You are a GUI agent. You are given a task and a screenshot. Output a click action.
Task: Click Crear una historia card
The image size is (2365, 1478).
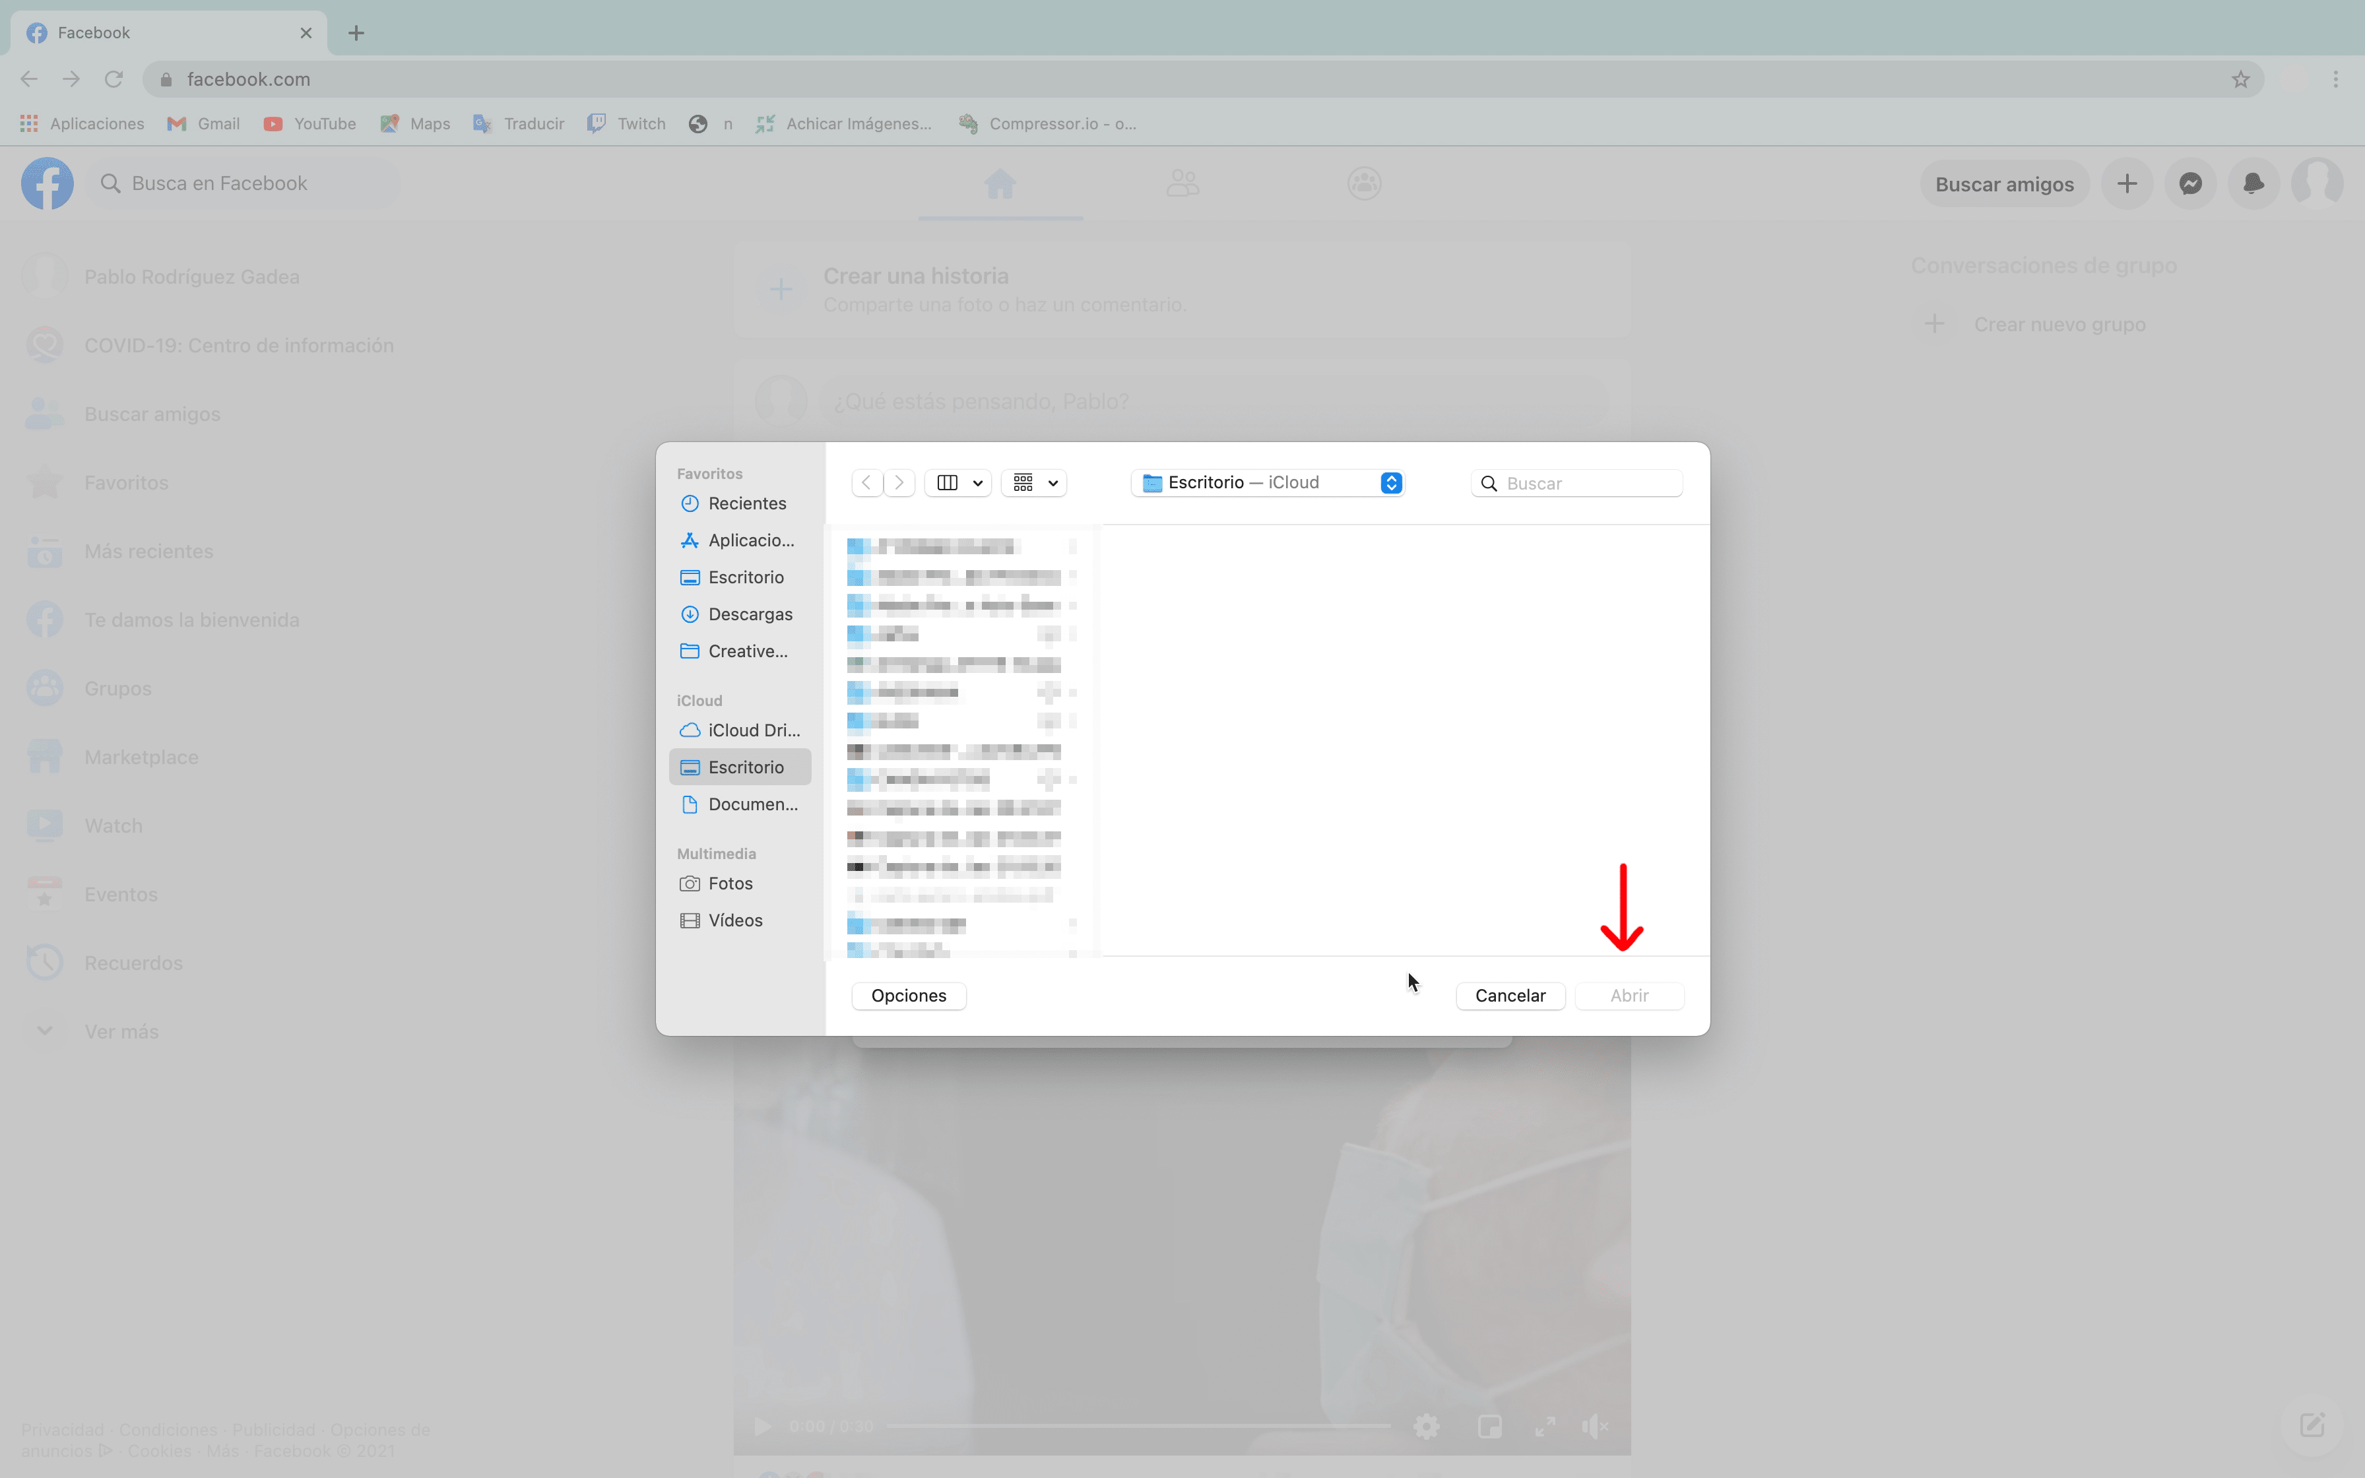pos(1182,290)
